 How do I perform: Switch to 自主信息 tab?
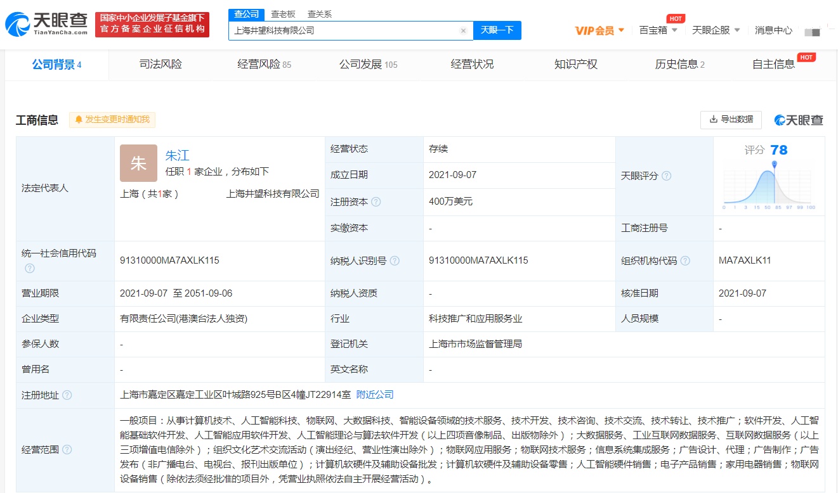coord(774,64)
